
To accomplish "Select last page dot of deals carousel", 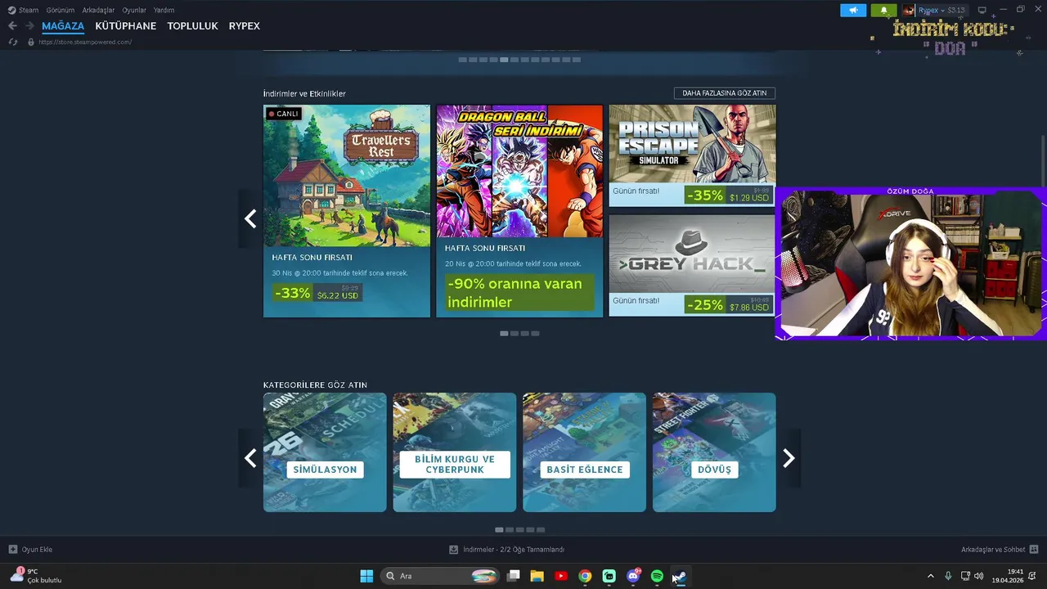I will point(535,334).
